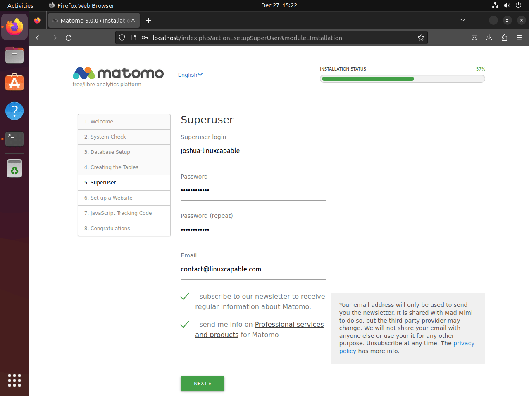Open the Extensions puzzle icon
The width and height of the screenshot is (529, 396).
[504, 38]
